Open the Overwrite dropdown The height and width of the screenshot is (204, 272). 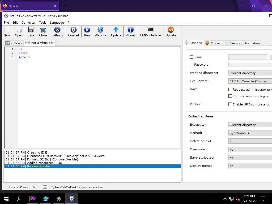[x=250, y=149]
